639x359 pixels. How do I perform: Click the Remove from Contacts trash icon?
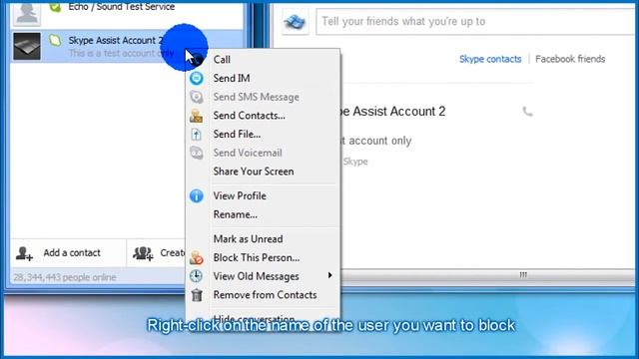click(197, 295)
